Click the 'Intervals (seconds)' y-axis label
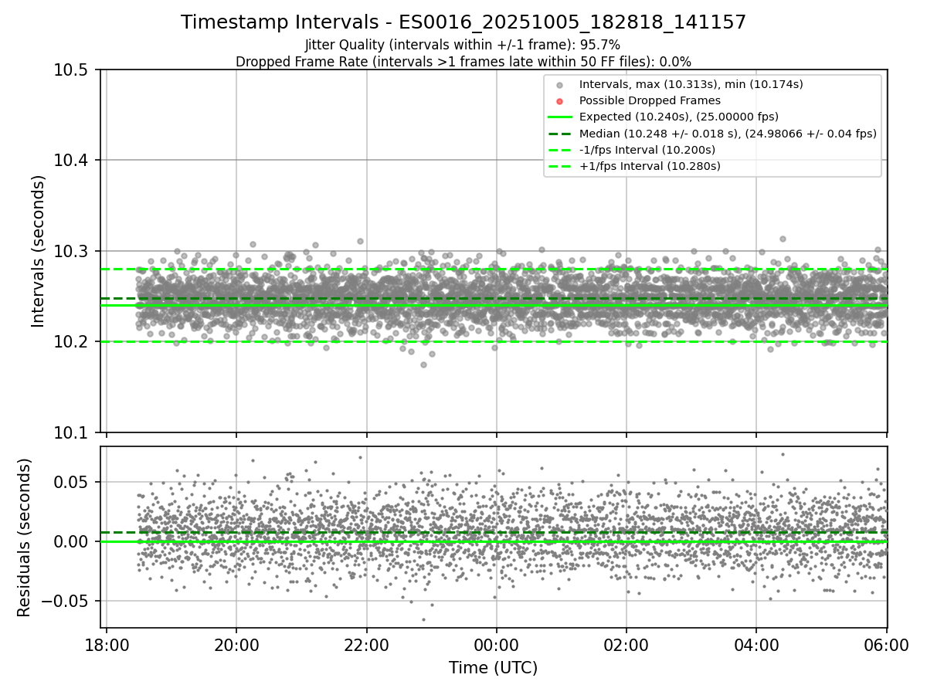 pyautogui.click(x=39, y=251)
